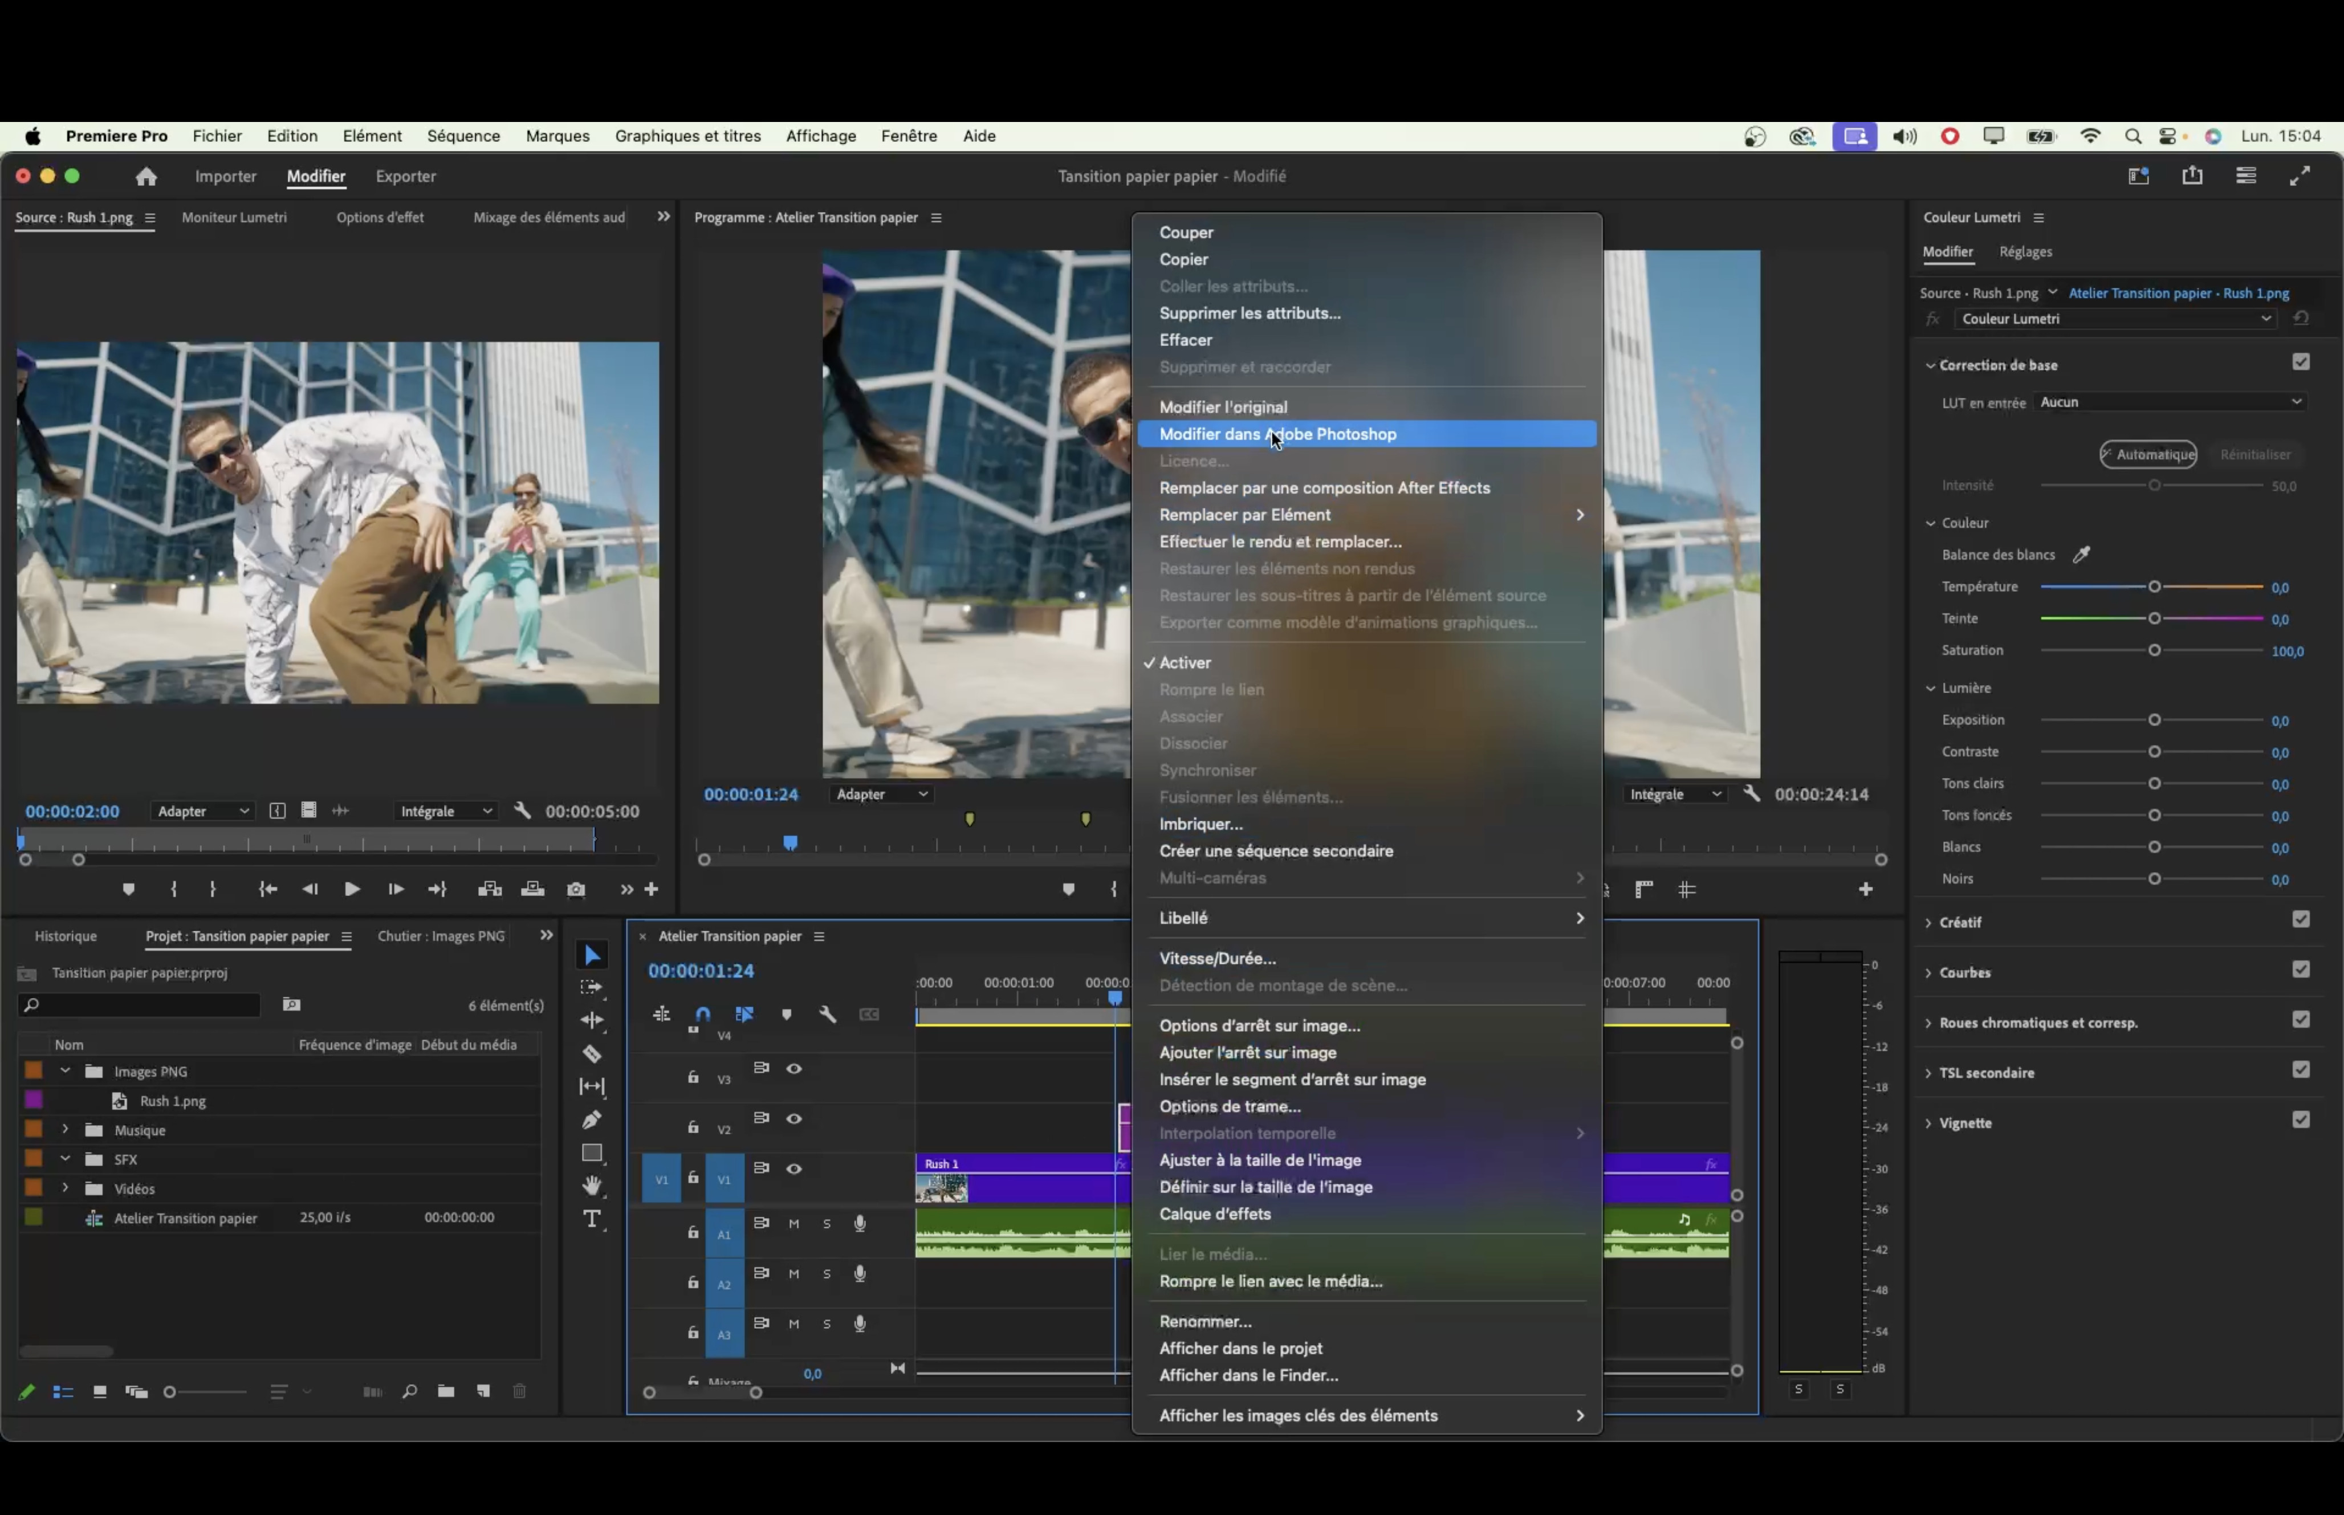Uncheck the Vignette section checkbox

pyautogui.click(x=2300, y=1119)
